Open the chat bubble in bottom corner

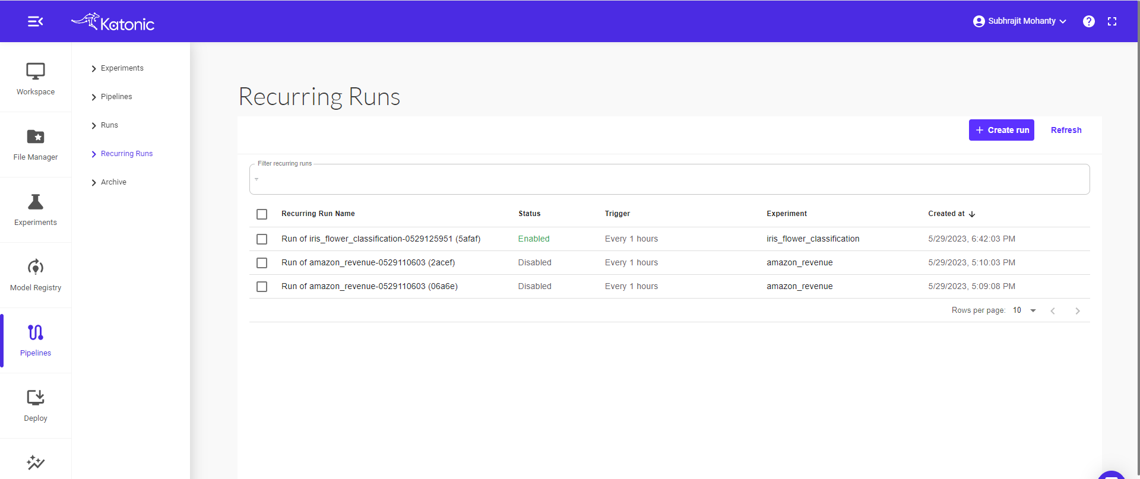click(x=1111, y=475)
